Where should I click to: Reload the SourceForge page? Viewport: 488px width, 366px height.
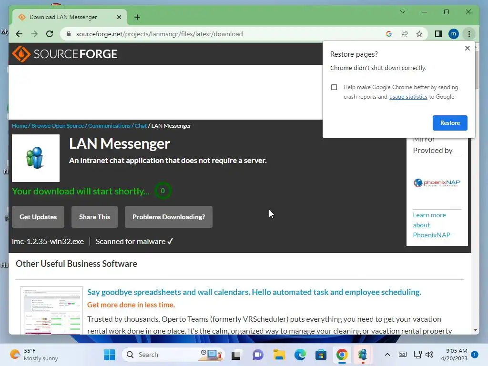tap(50, 34)
